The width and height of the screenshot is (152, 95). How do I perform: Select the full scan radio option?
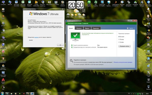[x=119, y=40]
